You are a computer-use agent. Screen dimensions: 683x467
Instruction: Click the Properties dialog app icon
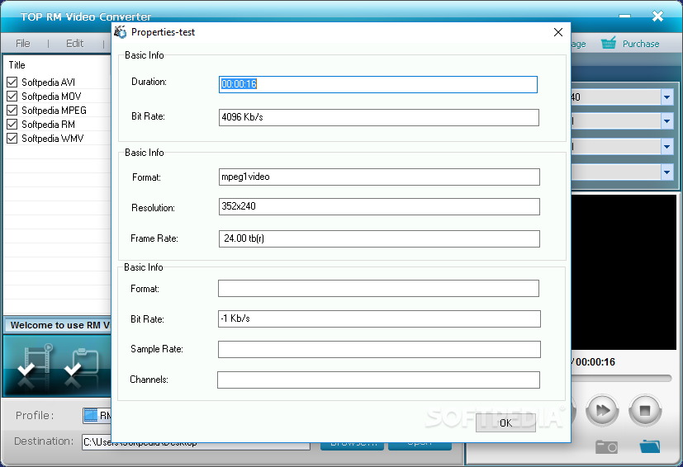tap(121, 32)
